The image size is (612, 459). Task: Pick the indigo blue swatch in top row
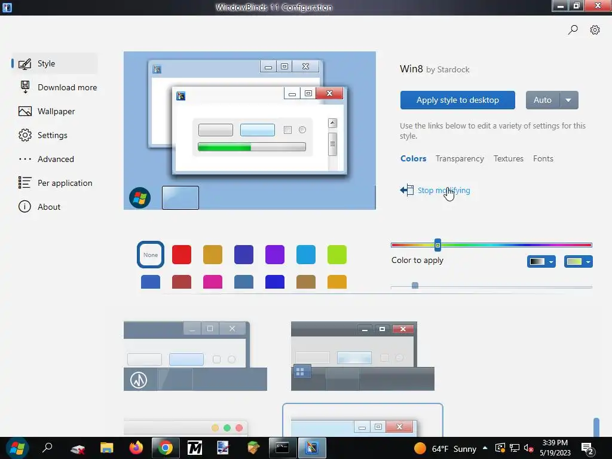click(244, 255)
